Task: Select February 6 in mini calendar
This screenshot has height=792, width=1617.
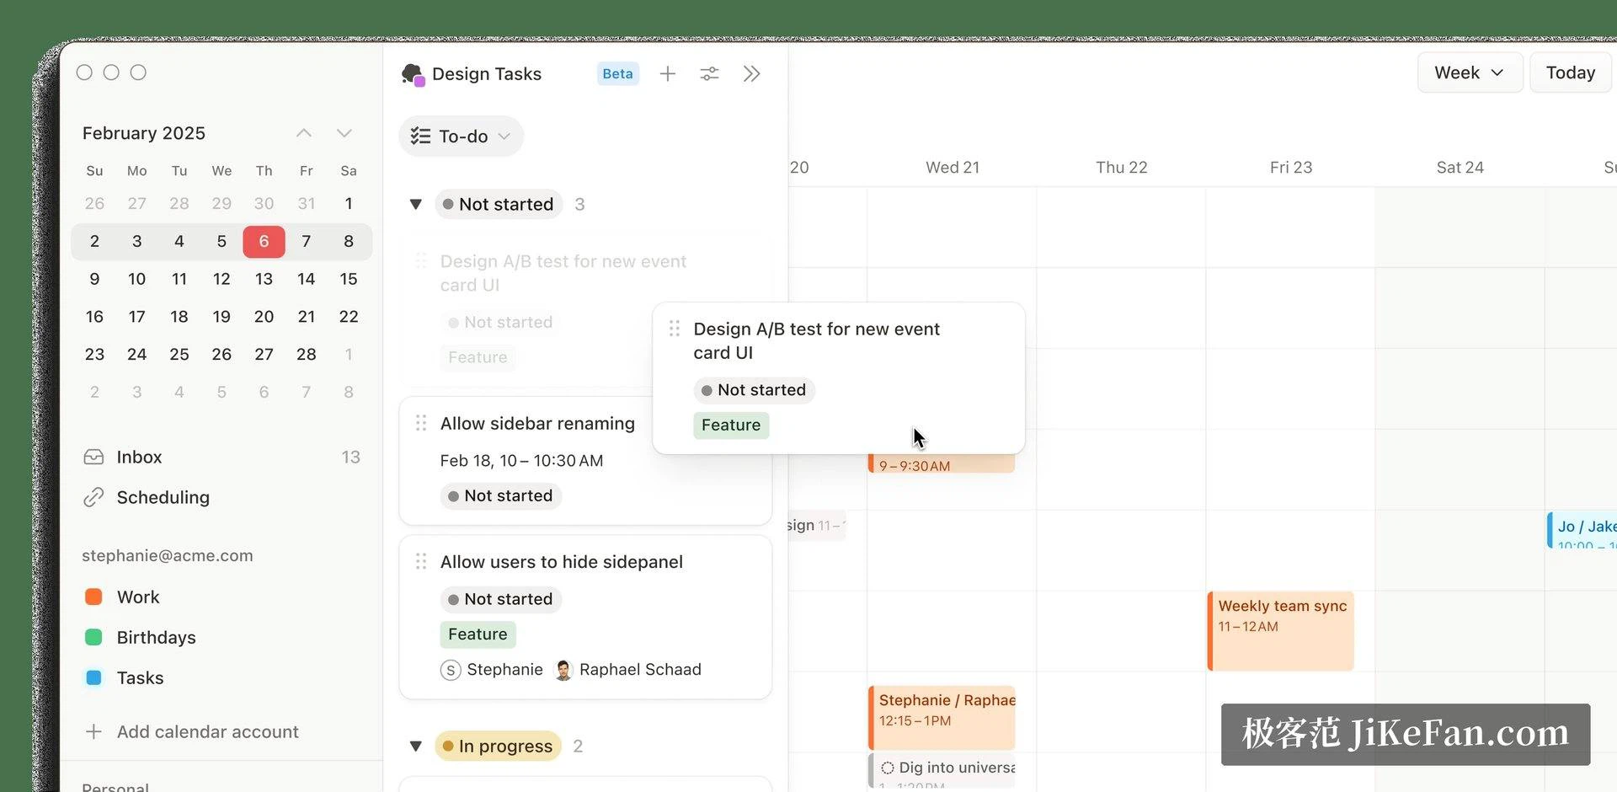Action: [264, 242]
